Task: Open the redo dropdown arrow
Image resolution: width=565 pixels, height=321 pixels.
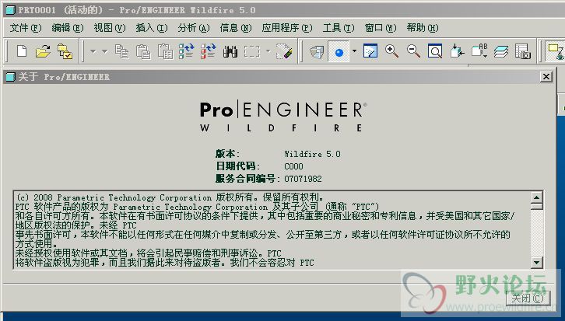Action: pos(105,52)
